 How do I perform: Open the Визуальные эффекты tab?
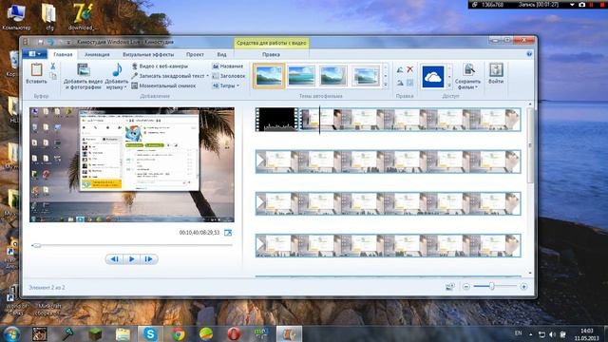[x=148, y=55]
